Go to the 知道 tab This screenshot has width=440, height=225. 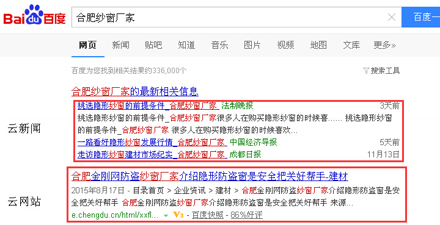pyautogui.click(x=186, y=45)
